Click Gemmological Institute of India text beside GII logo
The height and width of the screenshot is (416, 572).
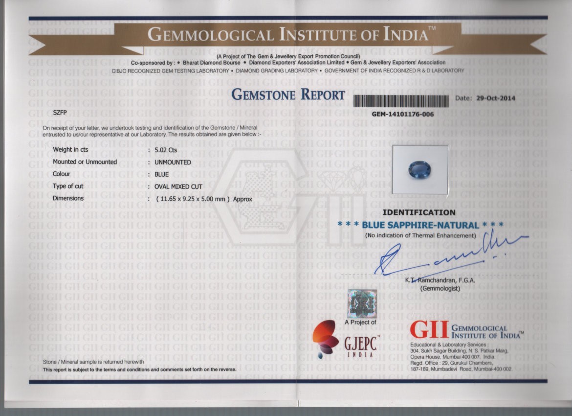coord(488,332)
